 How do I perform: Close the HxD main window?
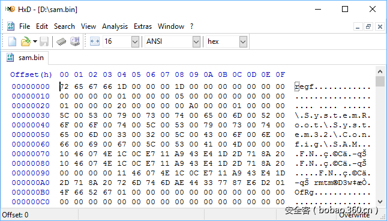tap(373, 10)
